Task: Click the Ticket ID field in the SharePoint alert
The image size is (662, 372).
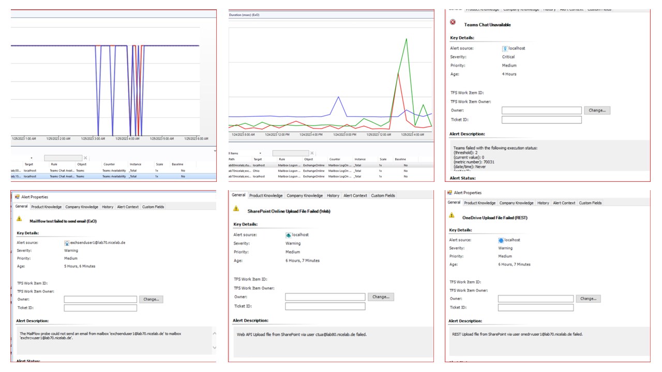Action: (x=325, y=306)
